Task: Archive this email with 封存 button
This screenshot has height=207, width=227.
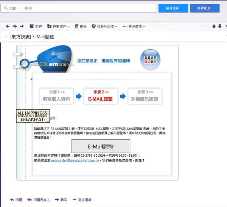Action: click(35, 26)
